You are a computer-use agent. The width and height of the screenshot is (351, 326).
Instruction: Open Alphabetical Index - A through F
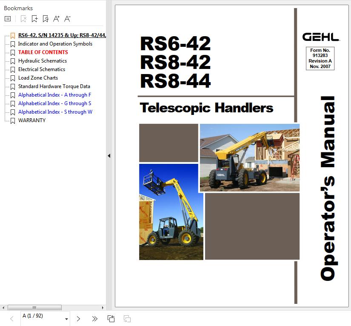pos(54,95)
